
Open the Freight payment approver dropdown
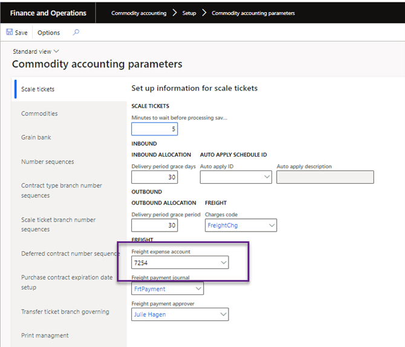[224, 314]
